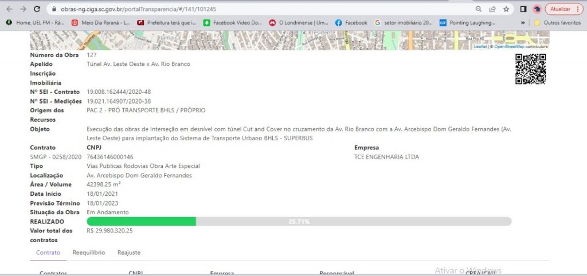The width and height of the screenshot is (587, 276).
Task: Click the 25.71% REALIZADO progress bar
Action: coord(299,222)
